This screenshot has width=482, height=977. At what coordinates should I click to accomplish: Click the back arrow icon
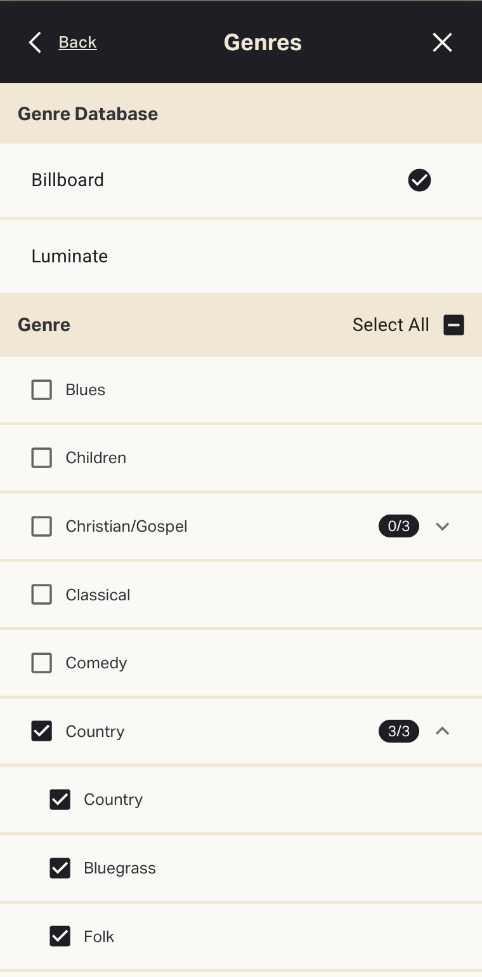[x=35, y=43]
